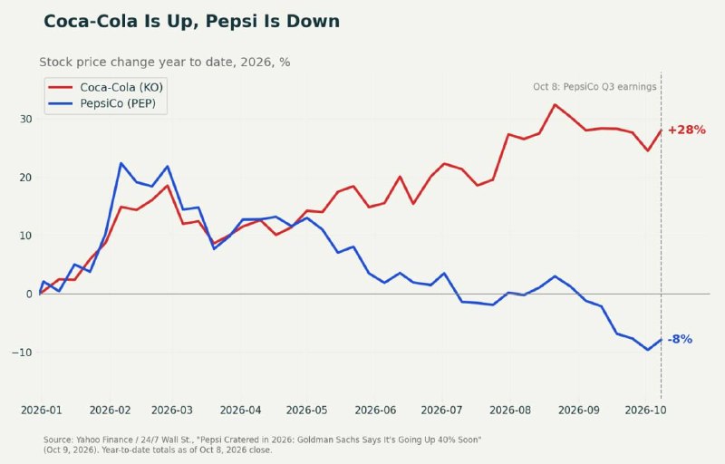The image size is (725, 464).
Task: Click the 2026-03 x-axis label
Action: click(x=171, y=411)
